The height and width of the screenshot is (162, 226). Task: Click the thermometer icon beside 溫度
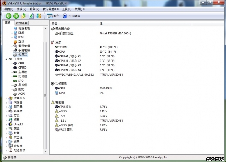53,42
